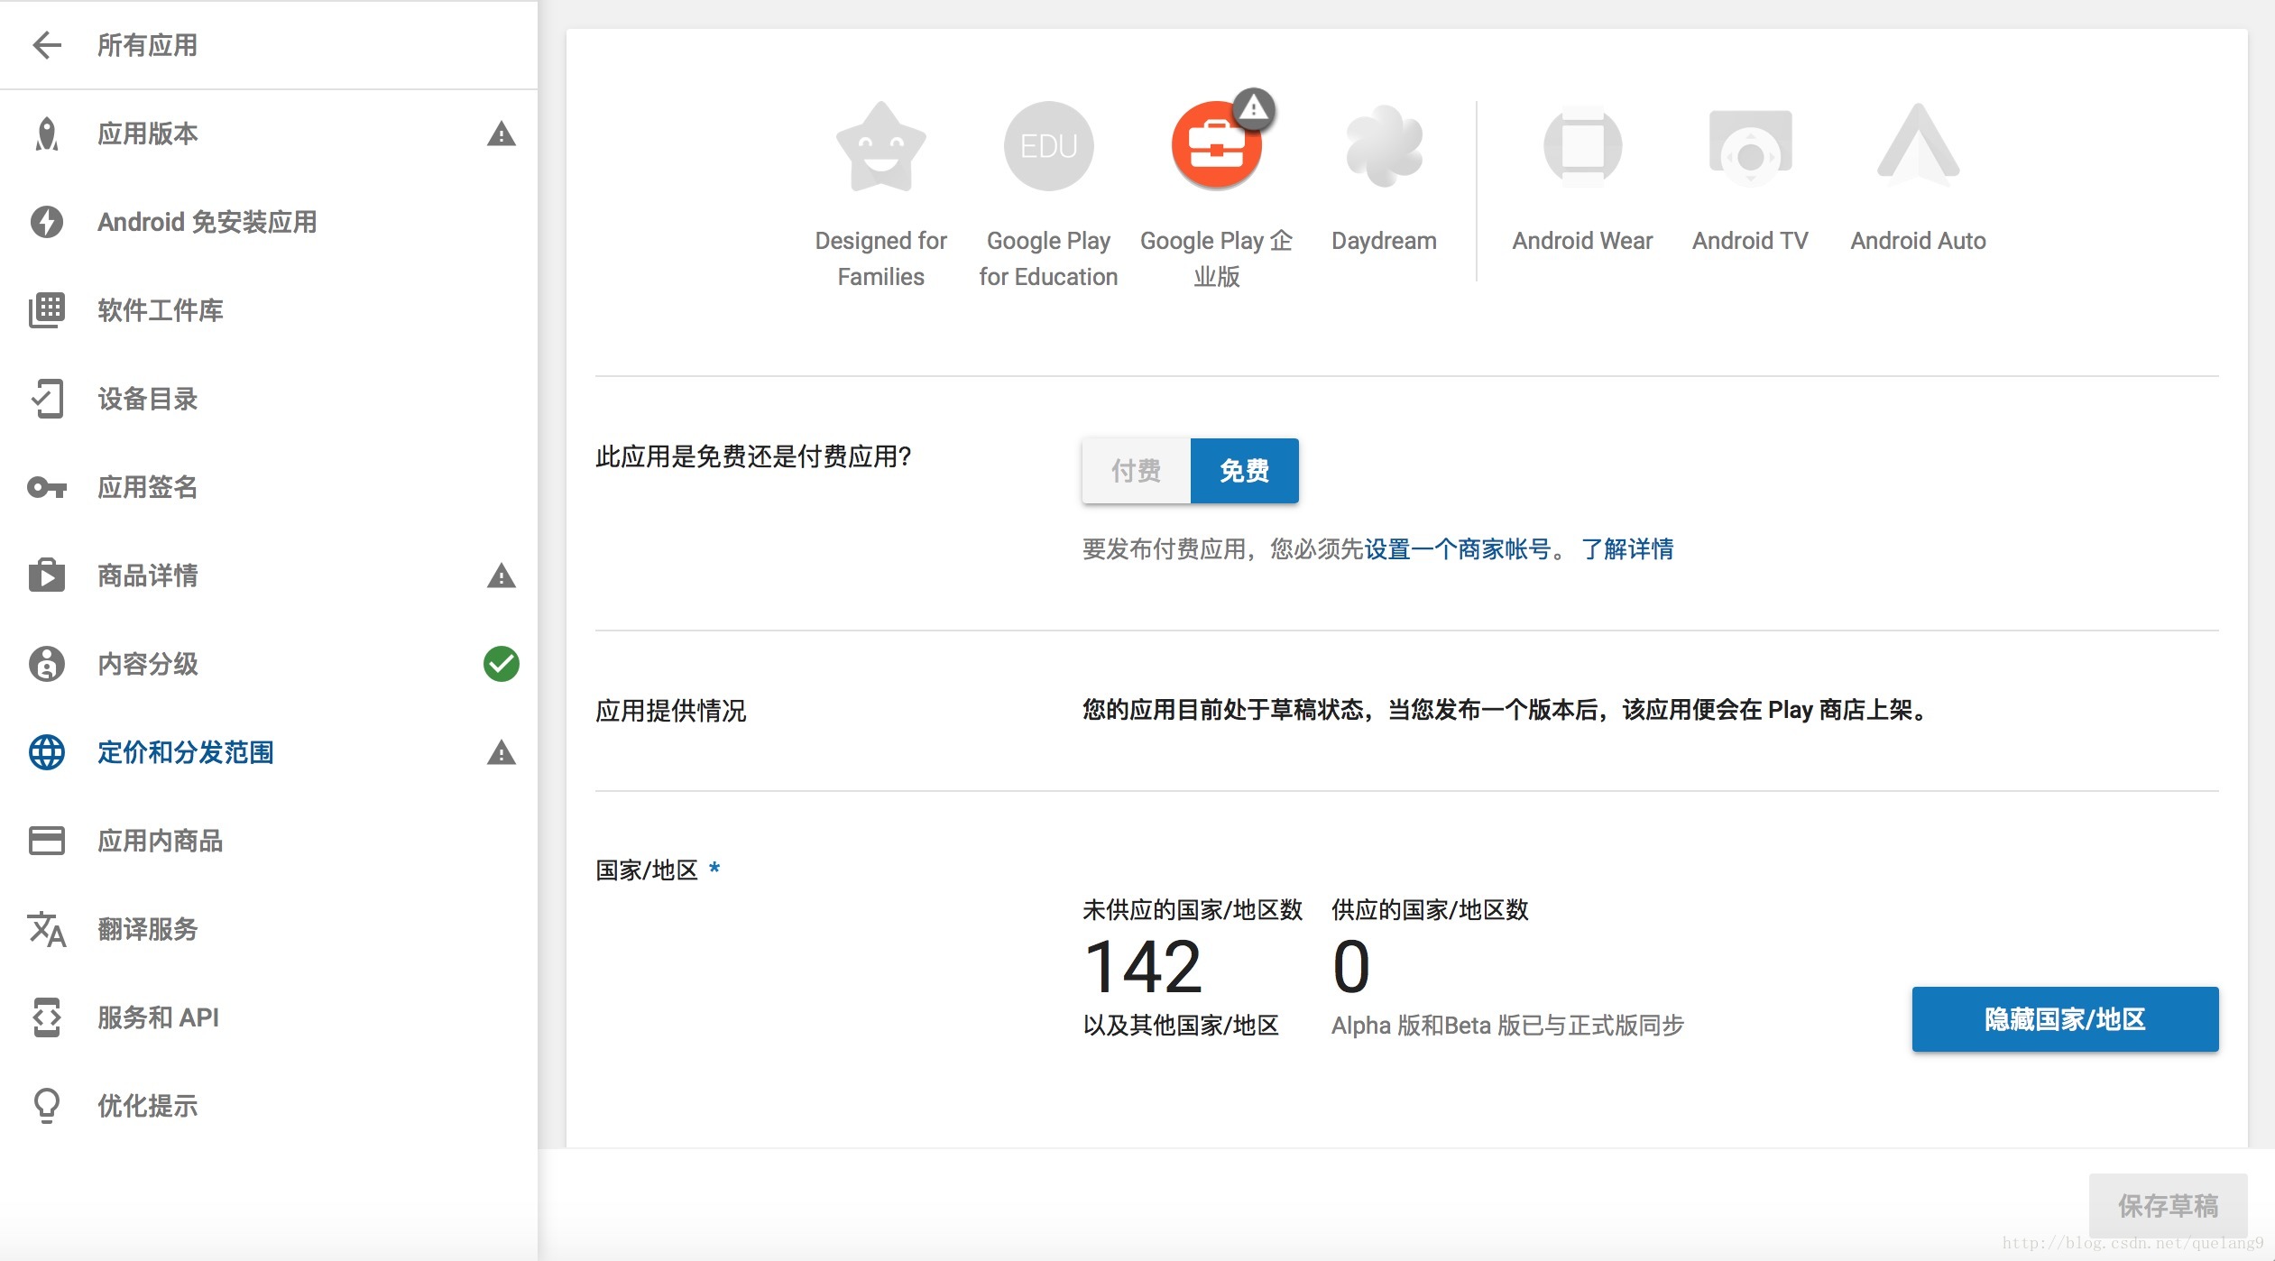
Task: Open the 了解详情 link
Action: coord(1627,548)
